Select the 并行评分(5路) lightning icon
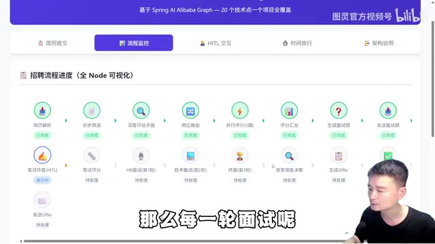Viewport: 435px width, 244px height. coord(240,110)
